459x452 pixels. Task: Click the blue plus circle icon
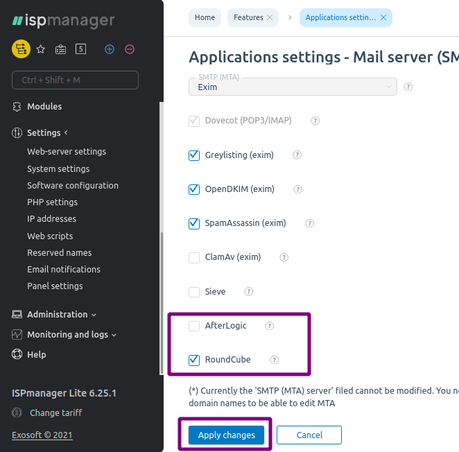point(110,49)
